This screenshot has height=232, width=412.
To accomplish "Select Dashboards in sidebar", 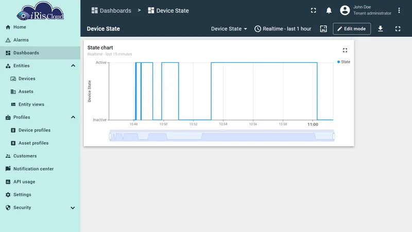I will point(40,53).
